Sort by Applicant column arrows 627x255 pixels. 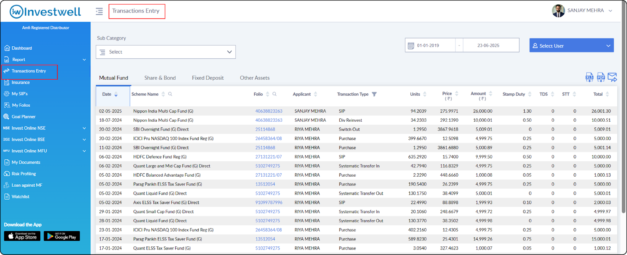(x=315, y=94)
